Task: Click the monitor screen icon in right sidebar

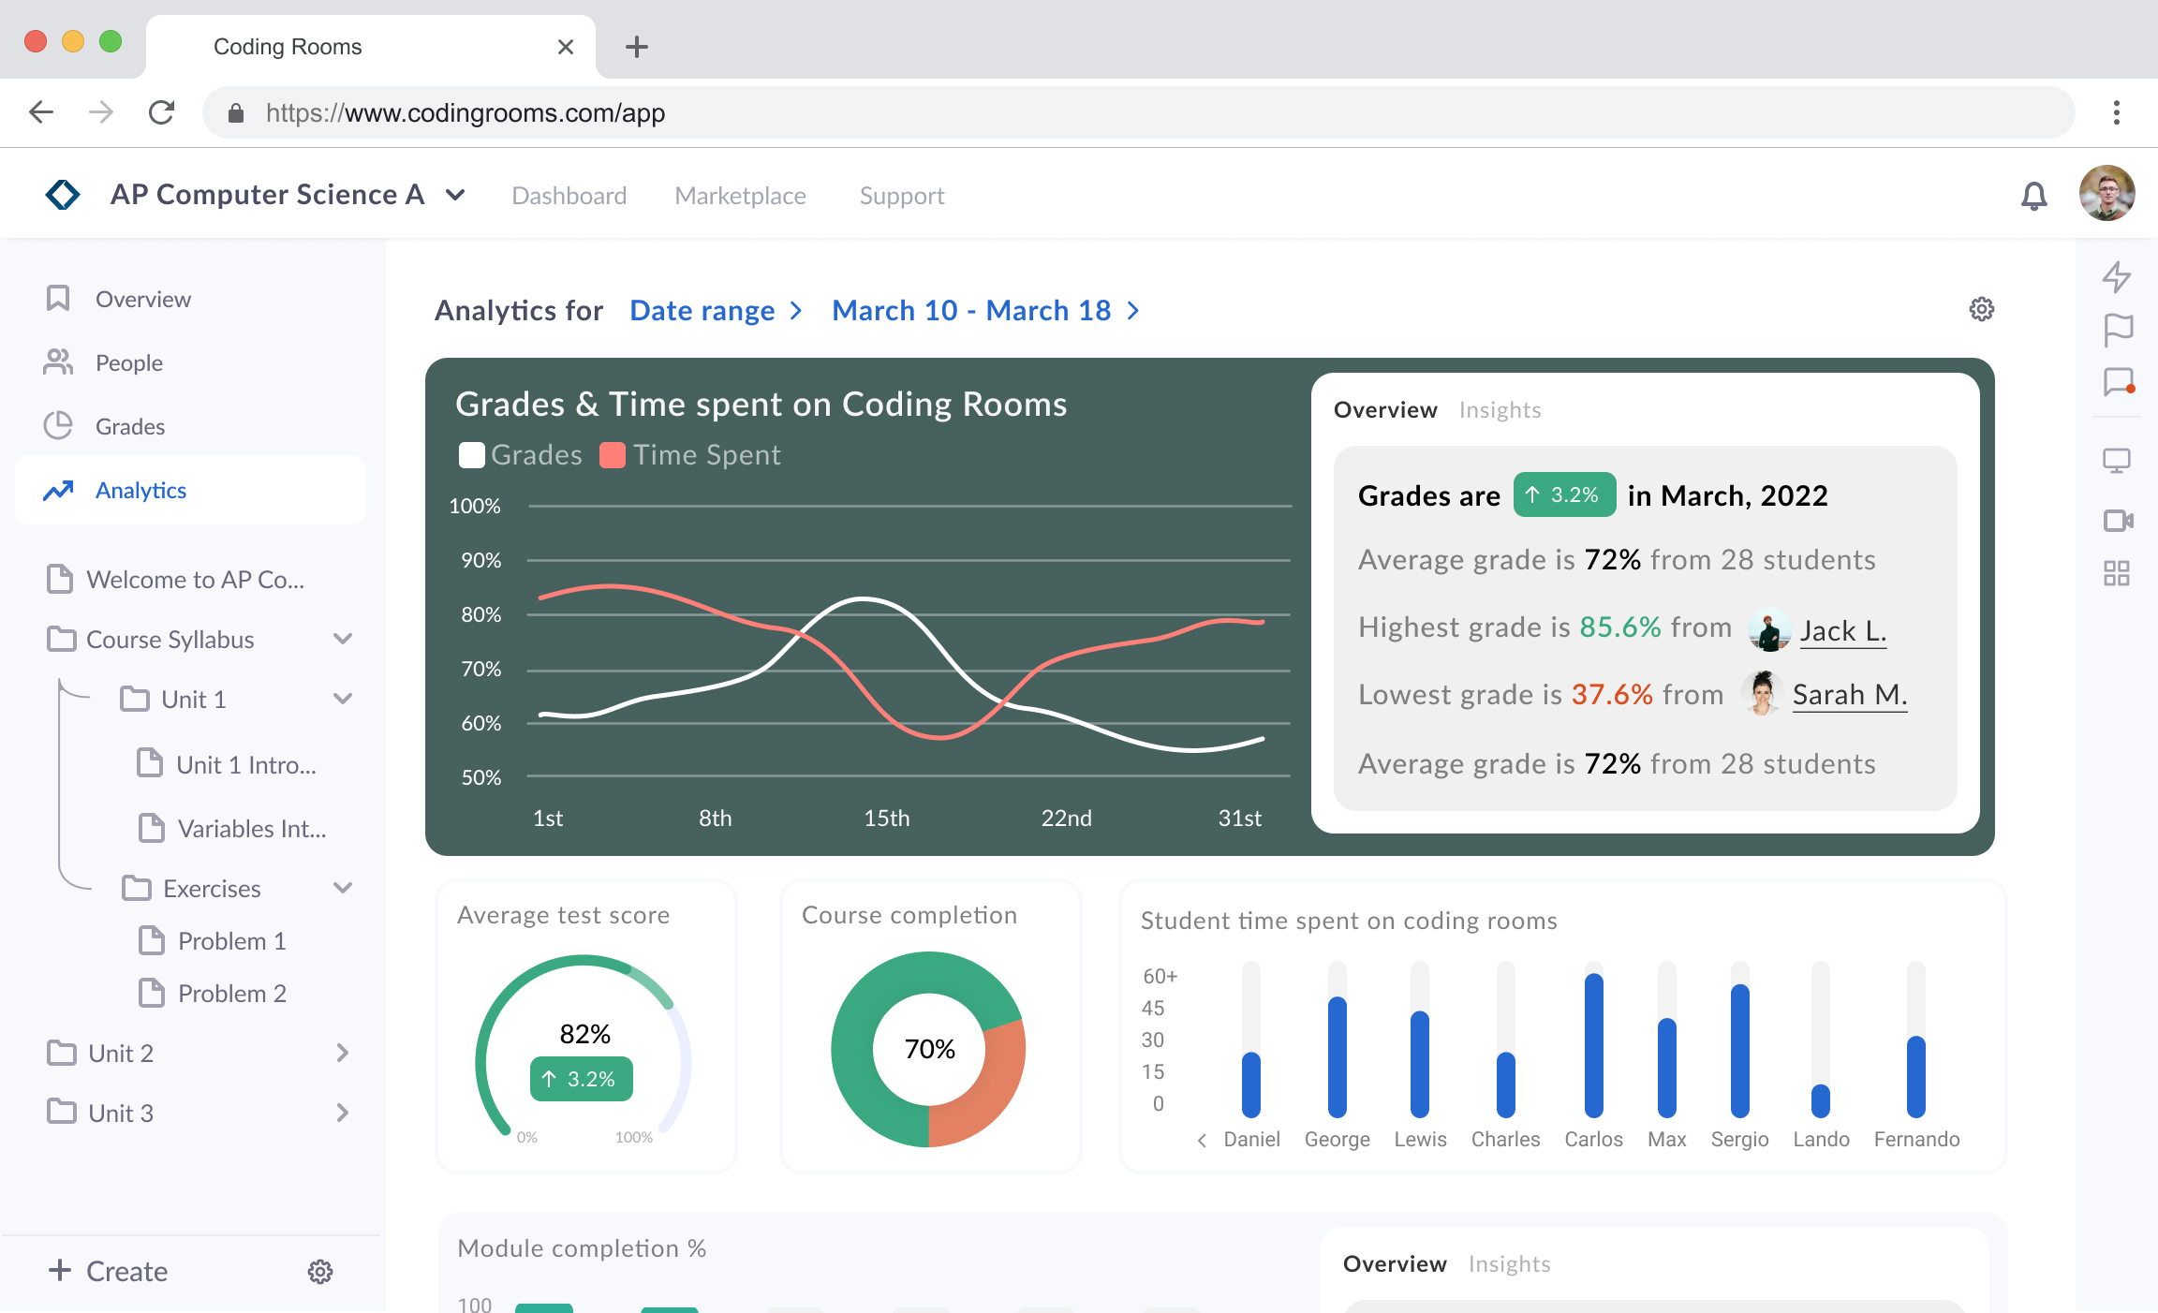Action: pos(2117,460)
